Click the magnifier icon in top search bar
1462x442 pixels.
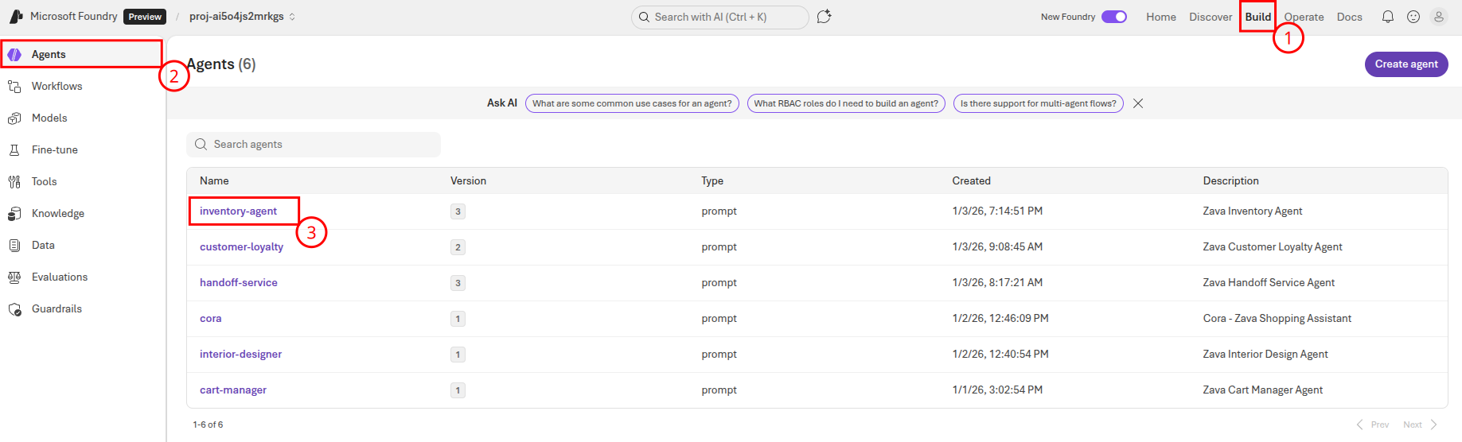click(x=644, y=17)
